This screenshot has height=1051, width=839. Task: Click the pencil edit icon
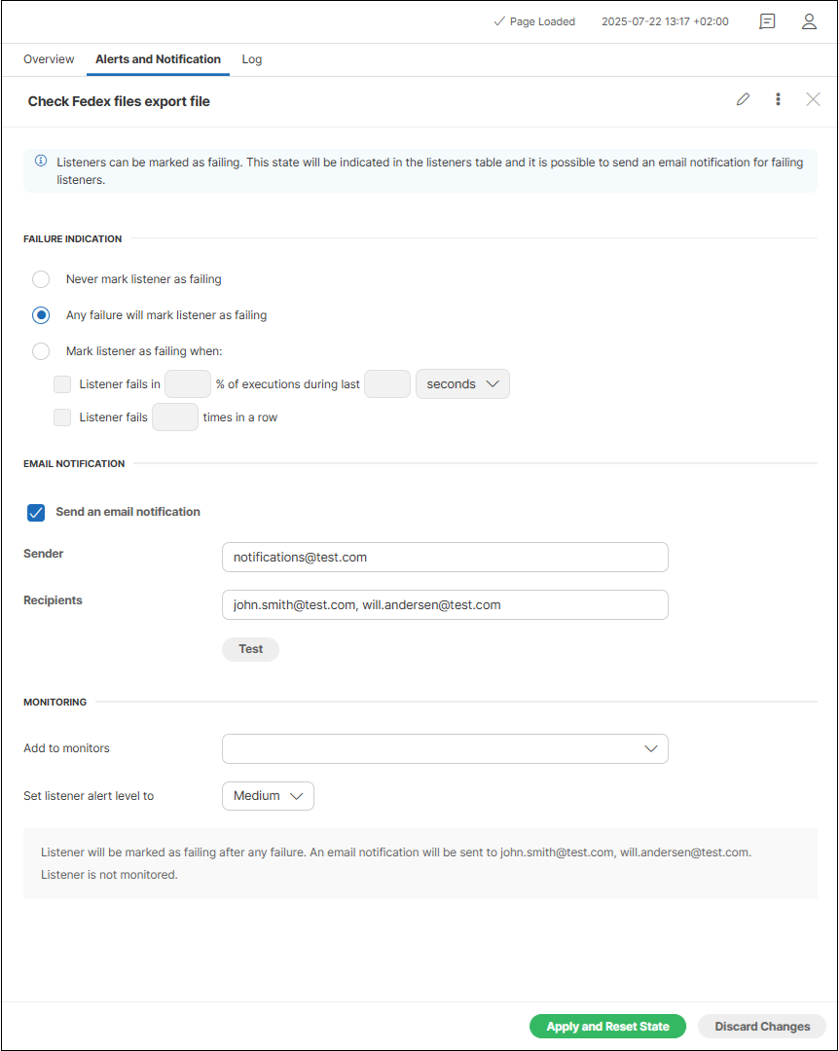pyautogui.click(x=744, y=99)
